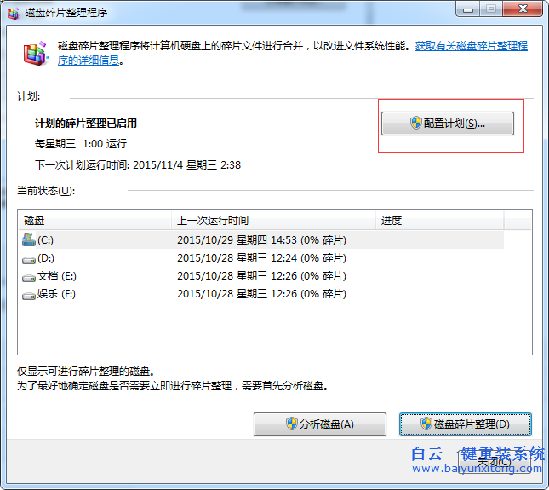Select the 文档 (E:) drive icon
549x490 pixels.
click(29, 277)
